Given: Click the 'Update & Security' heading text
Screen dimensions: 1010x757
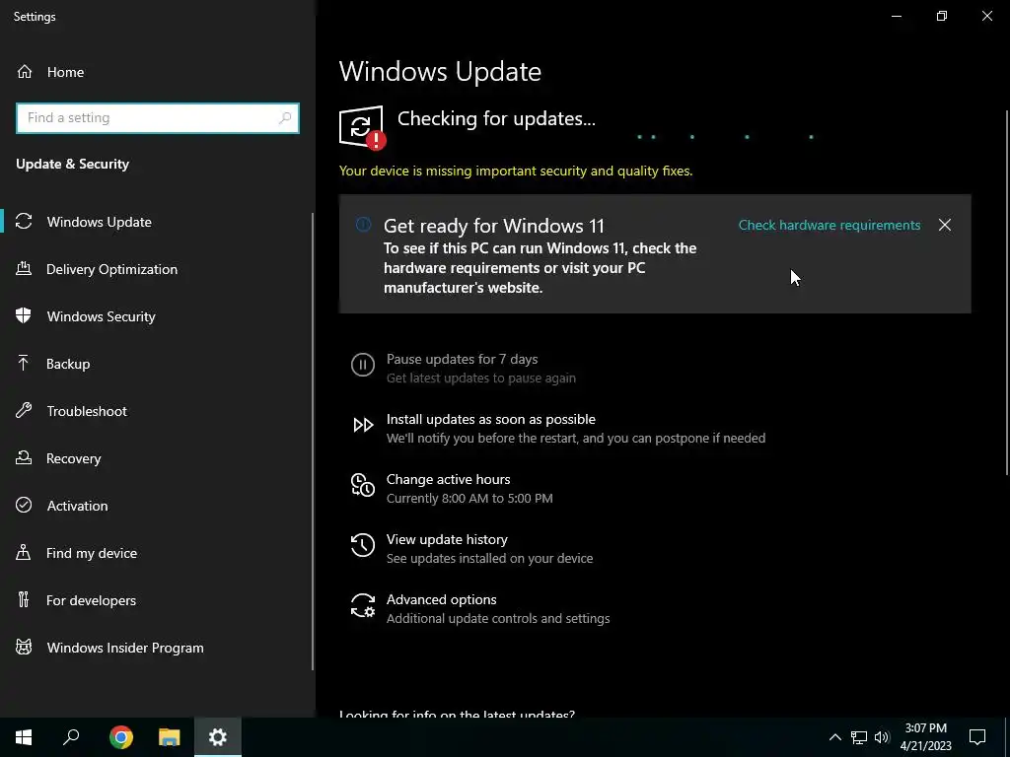Looking at the screenshot, I should 72,164.
